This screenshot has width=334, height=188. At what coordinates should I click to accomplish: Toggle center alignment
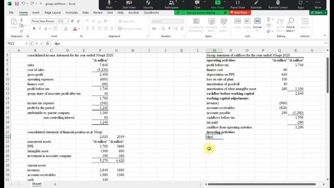[93, 29]
